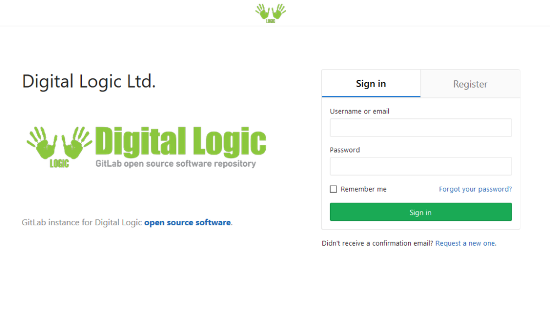The width and height of the screenshot is (550, 310).
Task: Click the small LOGIC text under the large handprints
Action: click(x=59, y=164)
